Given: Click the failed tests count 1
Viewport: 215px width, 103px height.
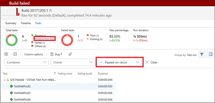Looking at the screenshot, I should coord(78,37).
